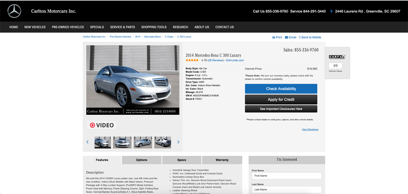Image resolution: width=408 pixels, height=194 pixels.
Task: Show previous thumbnails with the left arrow
Action: coord(87,142)
